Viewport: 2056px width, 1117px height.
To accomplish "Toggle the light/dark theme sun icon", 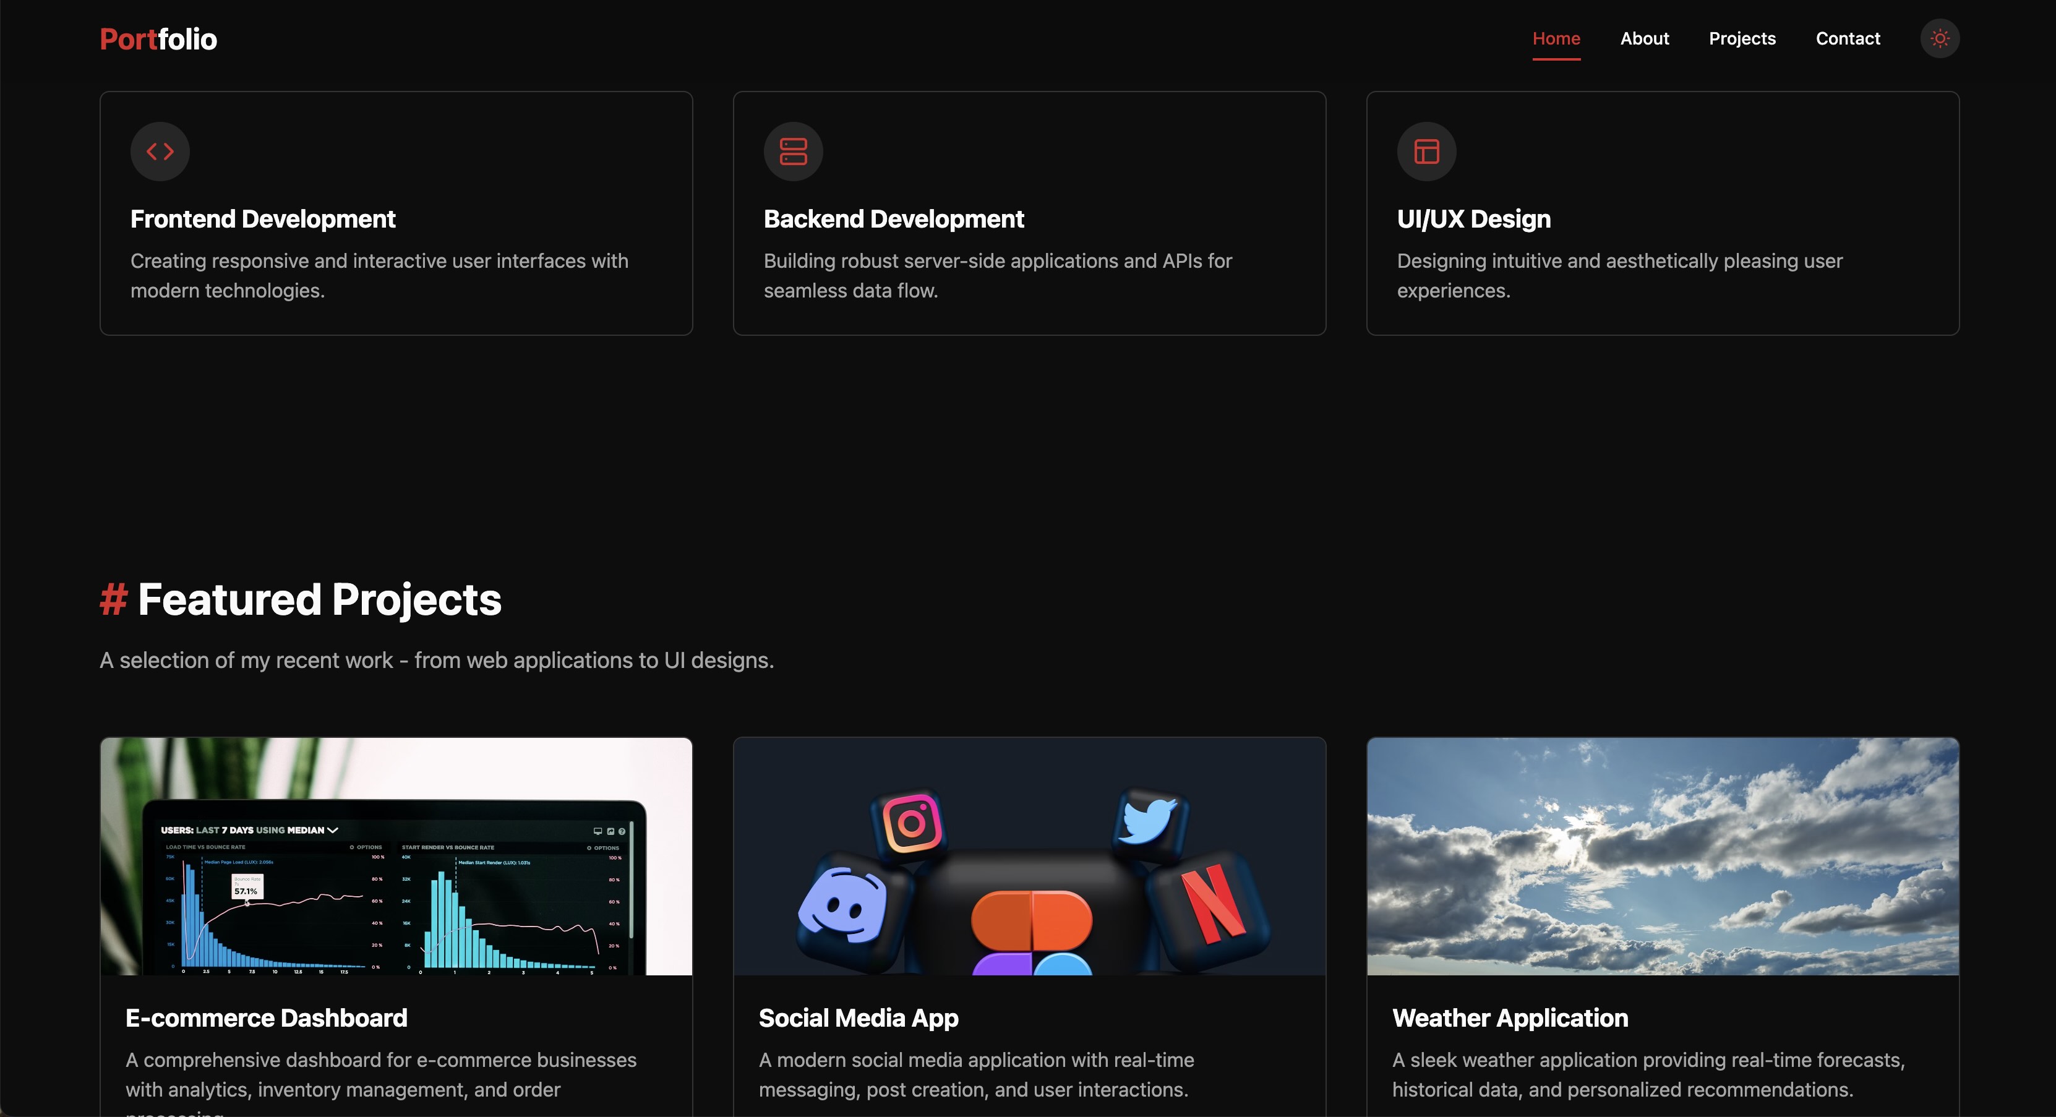I will 1940,38.
